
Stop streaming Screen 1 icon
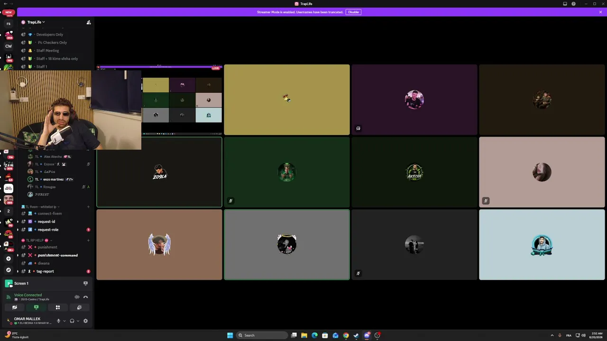click(x=85, y=283)
